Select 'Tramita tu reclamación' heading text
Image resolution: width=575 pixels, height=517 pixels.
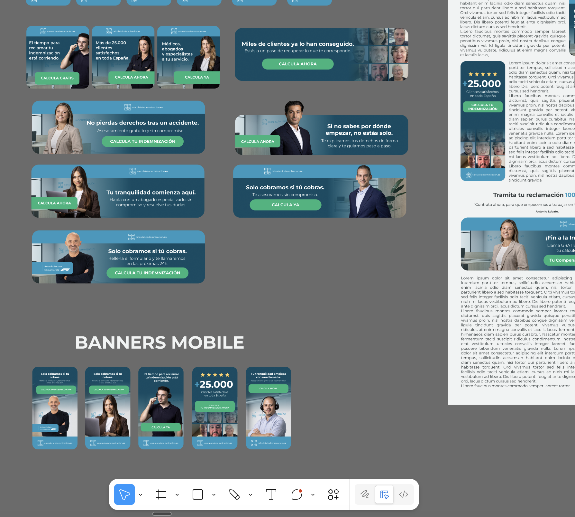point(534,195)
